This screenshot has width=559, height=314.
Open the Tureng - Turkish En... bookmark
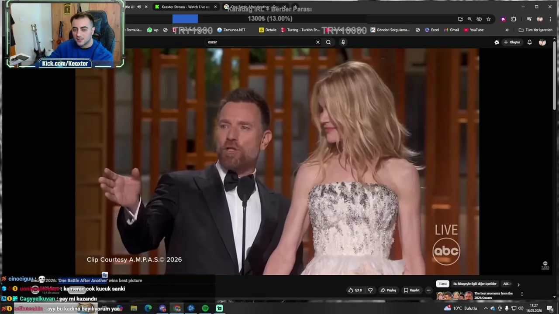[x=300, y=30]
